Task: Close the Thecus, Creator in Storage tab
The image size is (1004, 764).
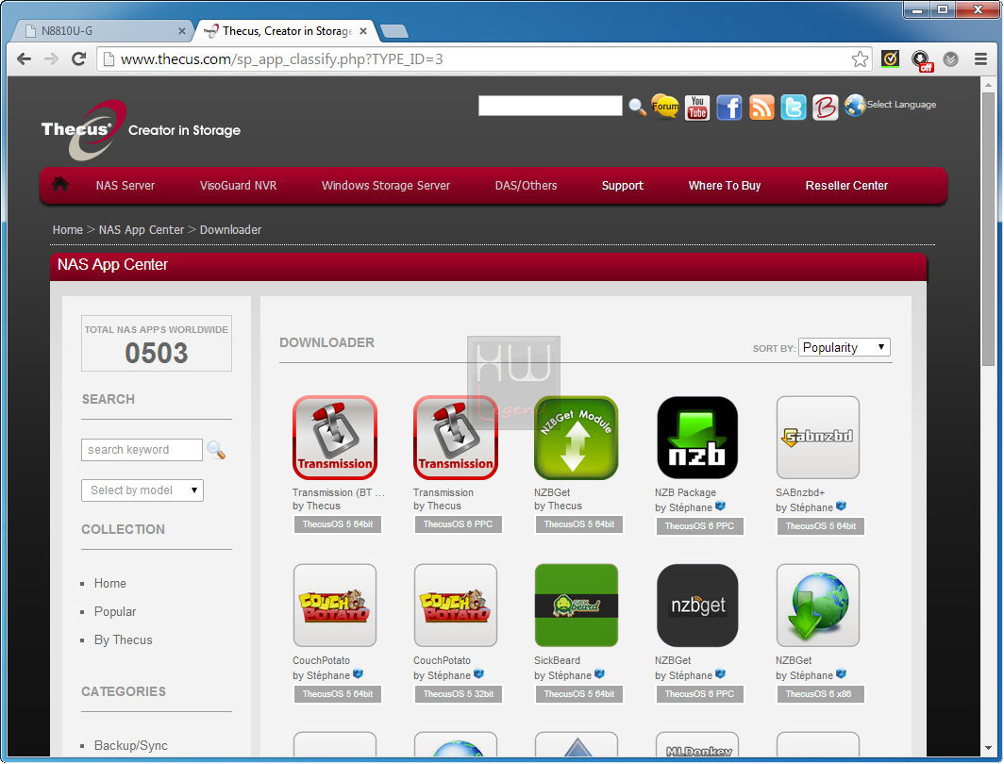Action: coord(363,31)
